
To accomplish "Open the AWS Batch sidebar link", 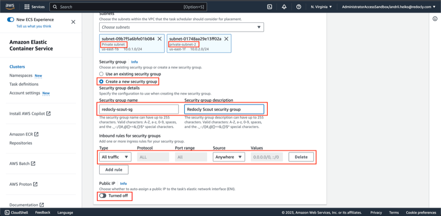I will click(x=19, y=164).
